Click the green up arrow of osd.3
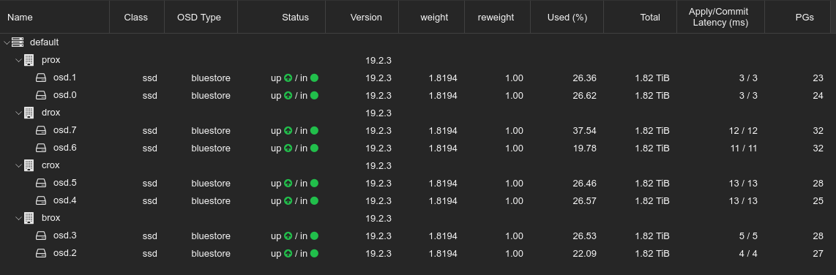This screenshot has width=836, height=275. (x=288, y=236)
